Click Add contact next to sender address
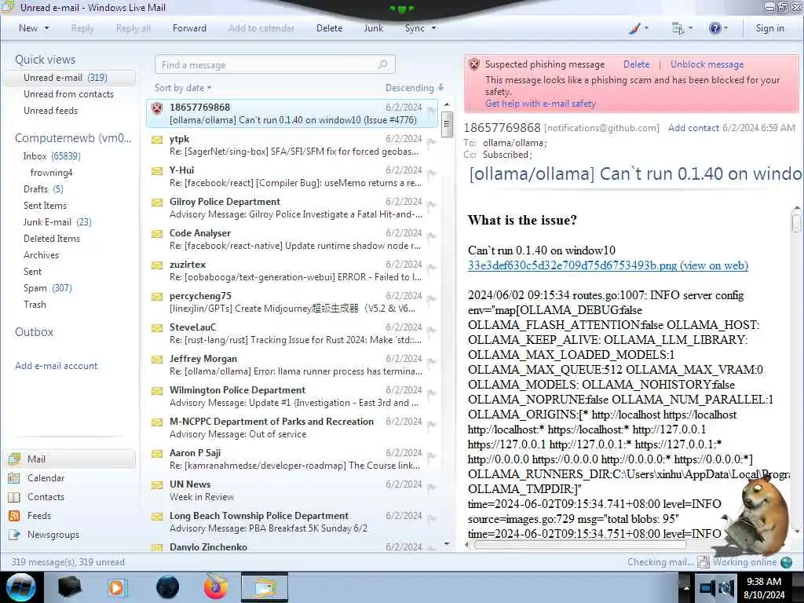804x603 pixels. 693,128
